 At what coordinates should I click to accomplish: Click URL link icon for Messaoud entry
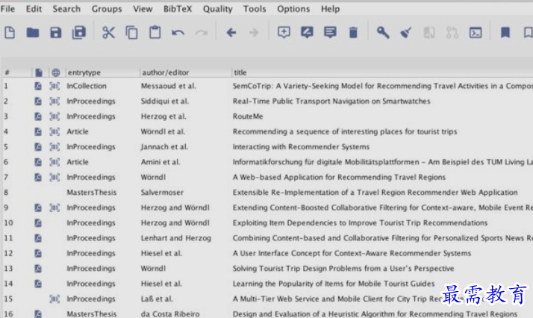tap(55, 86)
